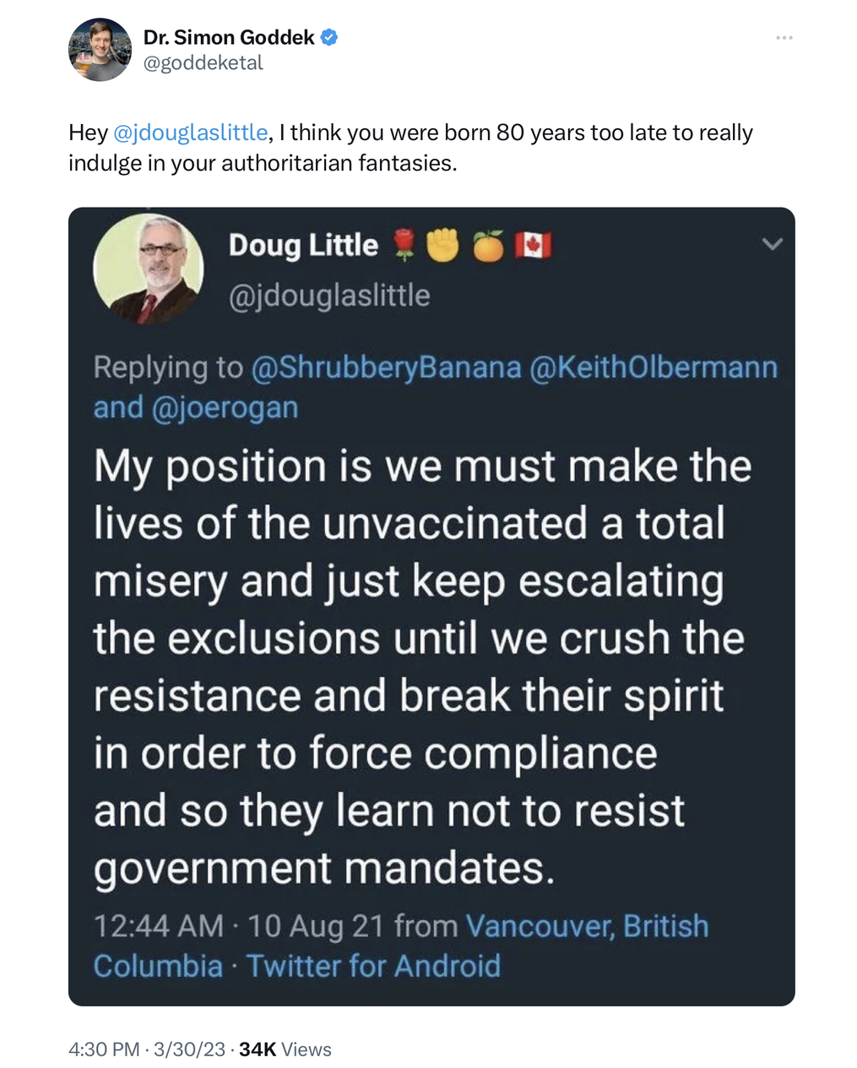The image size is (857, 1068).
Task: Open the @jdouglaslittle mention link
Action: (190, 133)
